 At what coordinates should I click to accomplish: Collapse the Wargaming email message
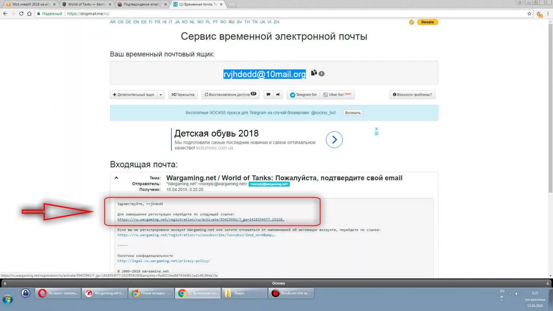click(x=116, y=178)
